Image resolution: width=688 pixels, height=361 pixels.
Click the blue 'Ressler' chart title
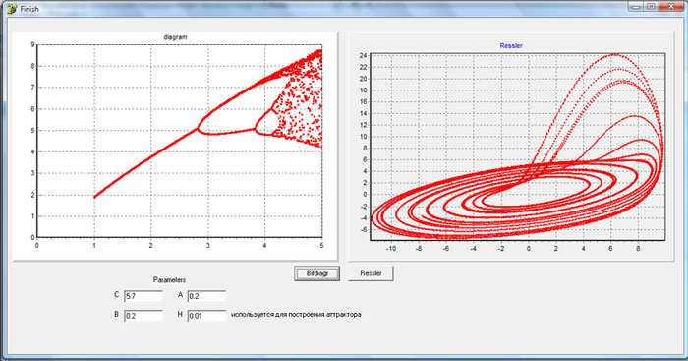(x=511, y=45)
